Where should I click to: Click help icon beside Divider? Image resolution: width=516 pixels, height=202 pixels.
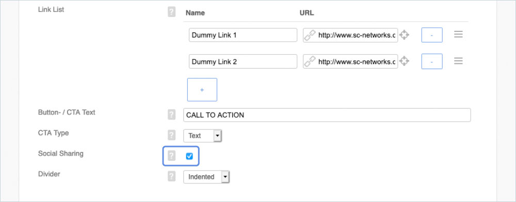pyautogui.click(x=171, y=176)
